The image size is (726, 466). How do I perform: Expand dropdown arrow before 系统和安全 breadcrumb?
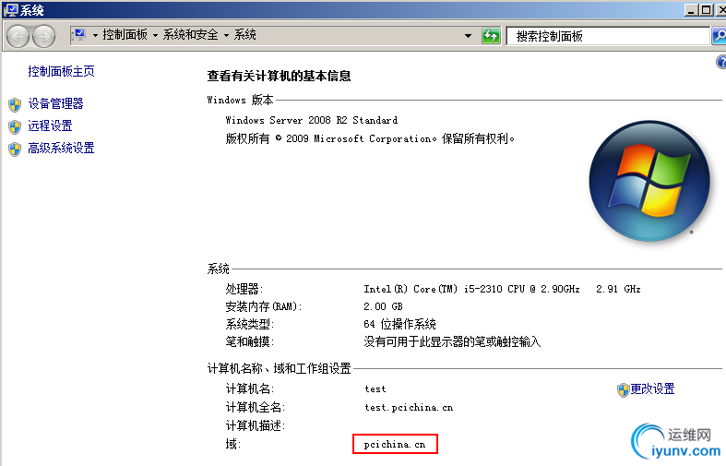[155, 35]
